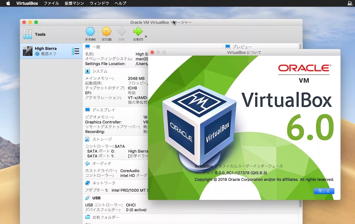Click the プレビュー panel icon

(228, 47)
